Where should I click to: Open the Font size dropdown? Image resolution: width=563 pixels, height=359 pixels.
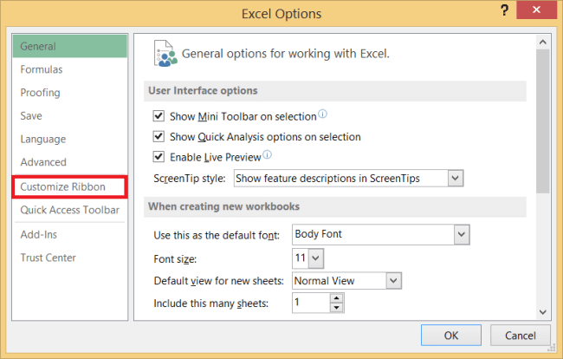click(315, 258)
